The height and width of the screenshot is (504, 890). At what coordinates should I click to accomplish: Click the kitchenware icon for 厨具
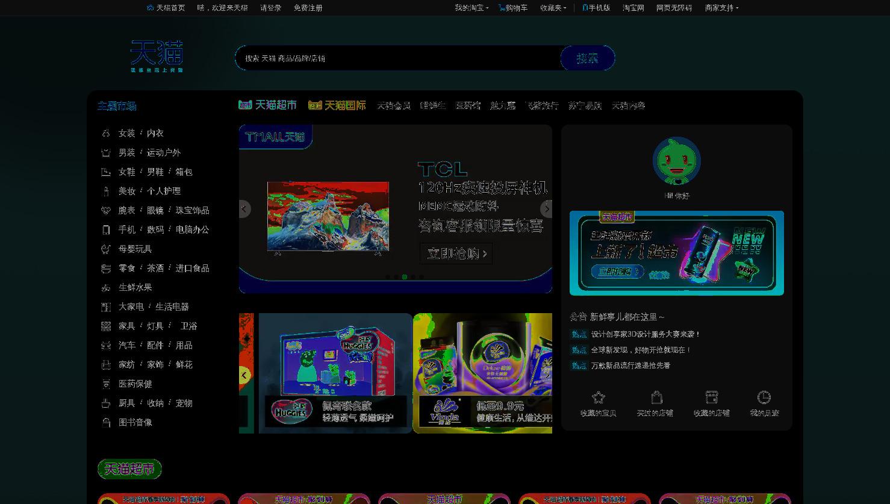click(x=106, y=403)
